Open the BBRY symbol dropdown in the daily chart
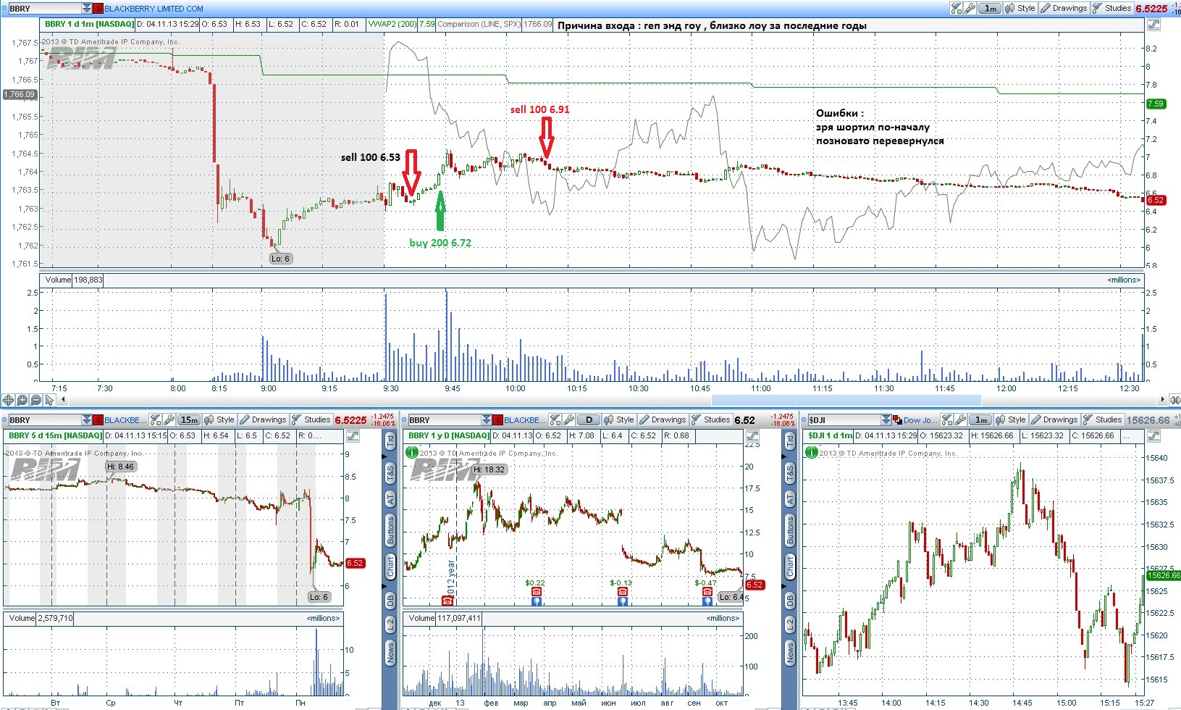 [x=487, y=420]
